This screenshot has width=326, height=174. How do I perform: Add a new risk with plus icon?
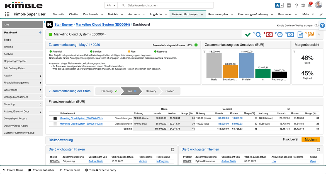(172, 149)
